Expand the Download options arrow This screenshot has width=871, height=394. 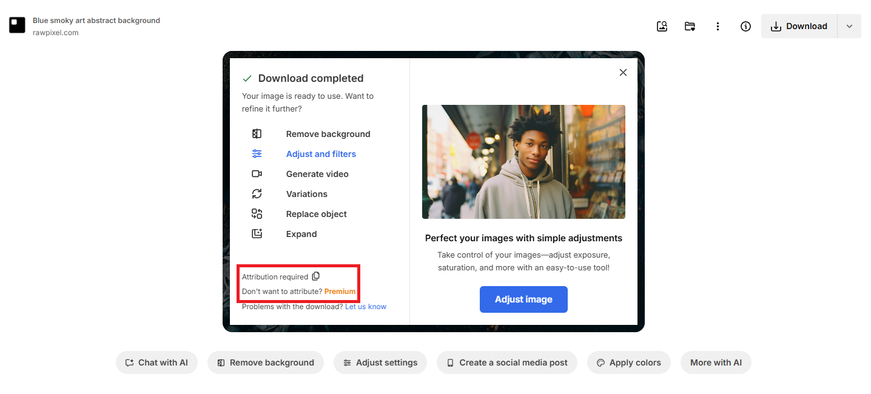[849, 26]
